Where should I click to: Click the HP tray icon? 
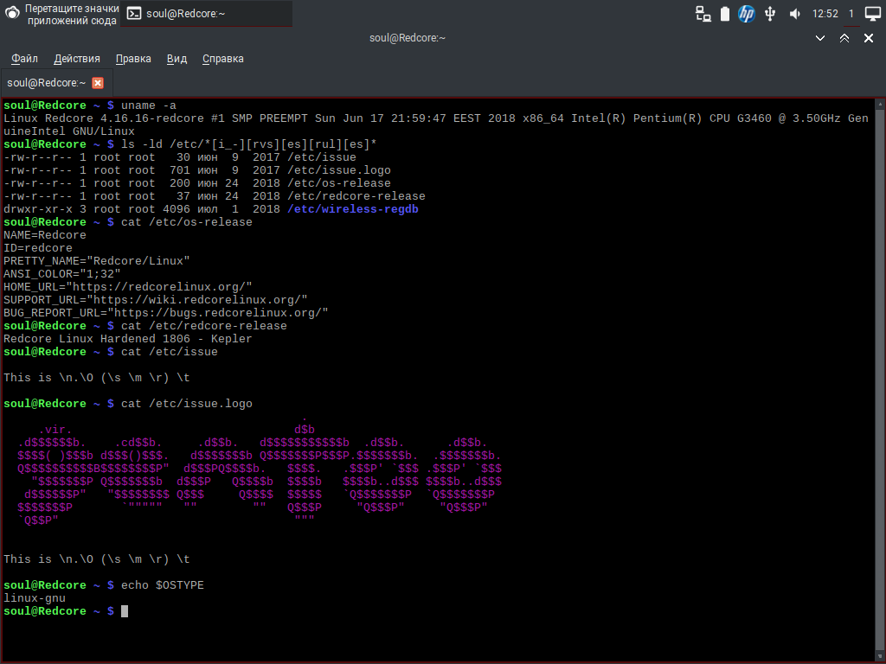747,14
